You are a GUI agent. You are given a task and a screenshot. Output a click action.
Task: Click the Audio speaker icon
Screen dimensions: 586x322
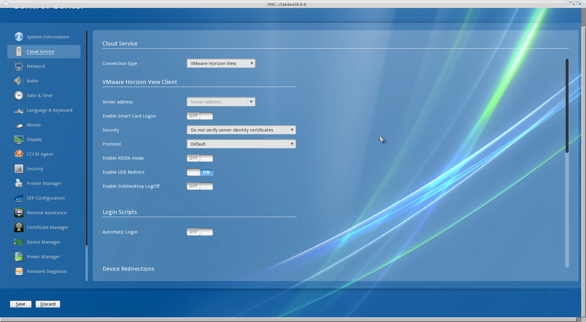tap(19, 81)
